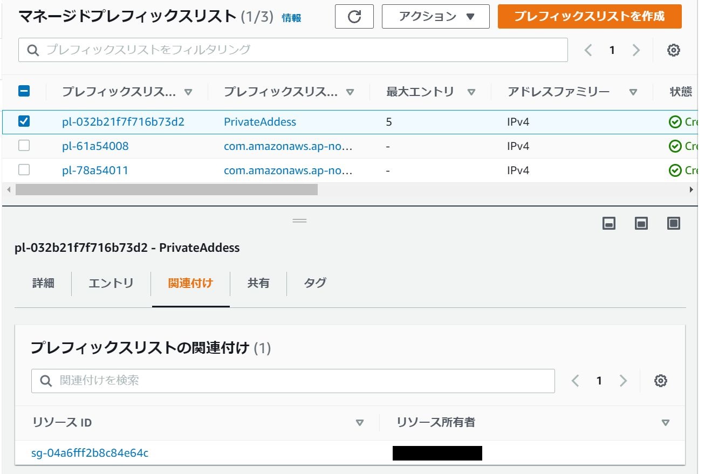This screenshot has width=705, height=474.
Task: Focus the 関連付けを検索 search field
Action: pyautogui.click(x=293, y=381)
